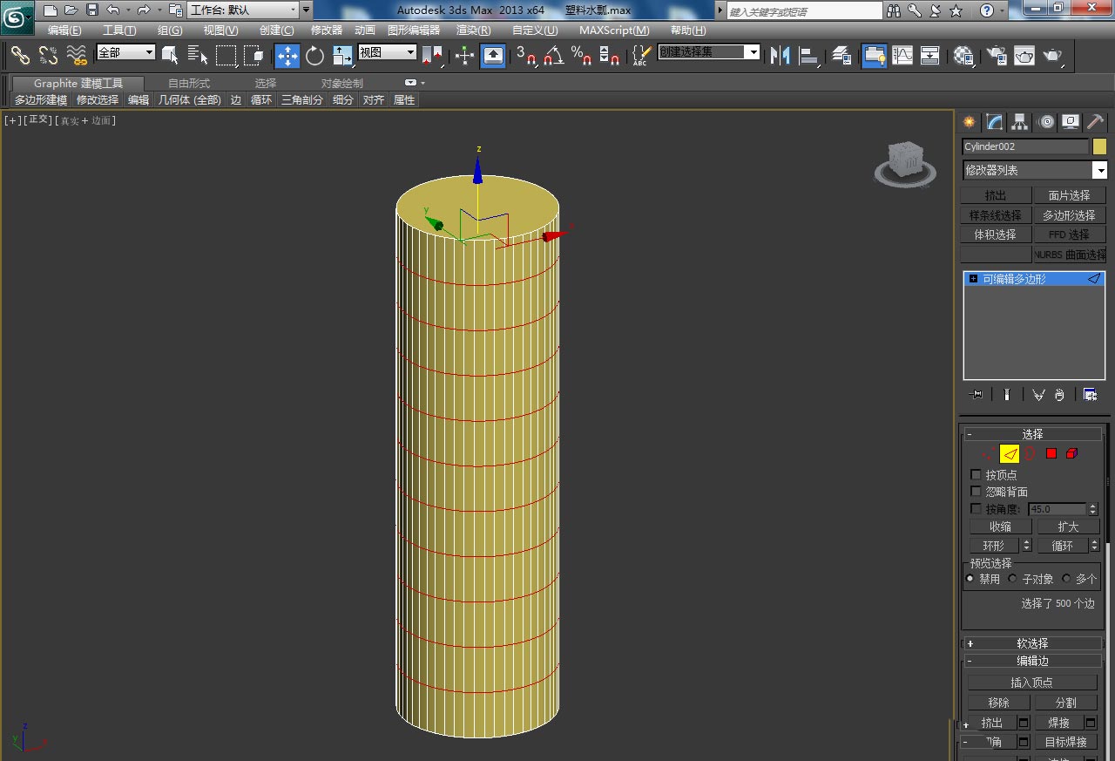Screen dimensions: 1115x761
Task: Click the Cylinder002 object color swatch
Action: [1099, 146]
